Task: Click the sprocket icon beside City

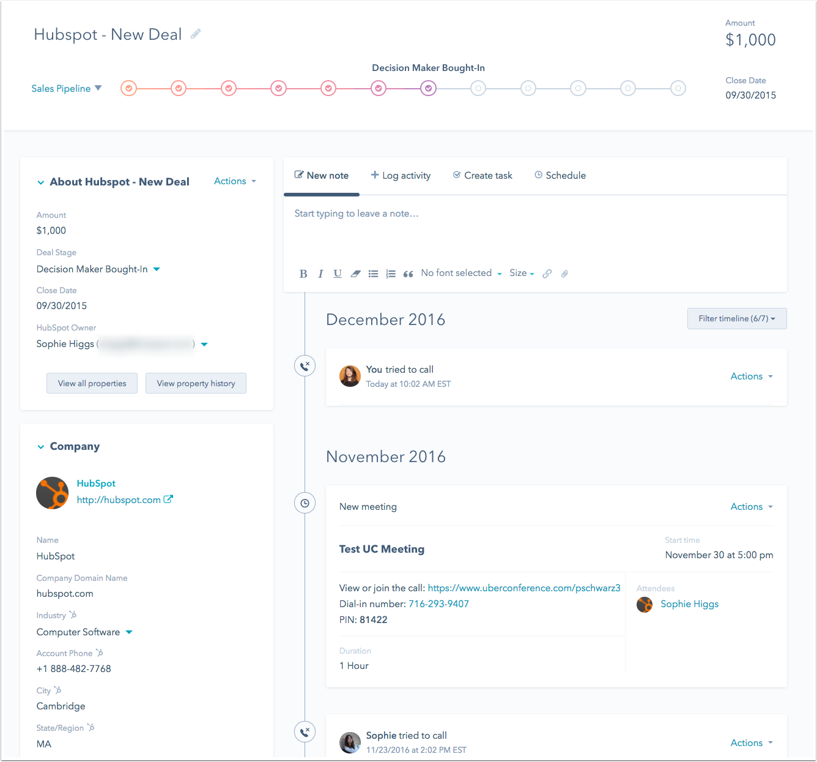Action: click(57, 690)
